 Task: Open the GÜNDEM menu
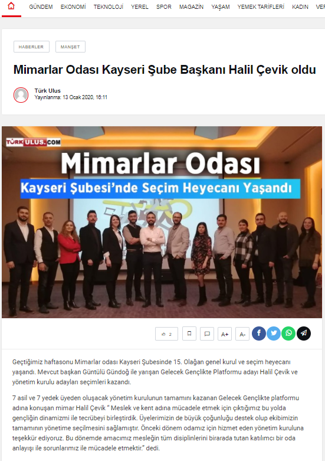coord(41,6)
